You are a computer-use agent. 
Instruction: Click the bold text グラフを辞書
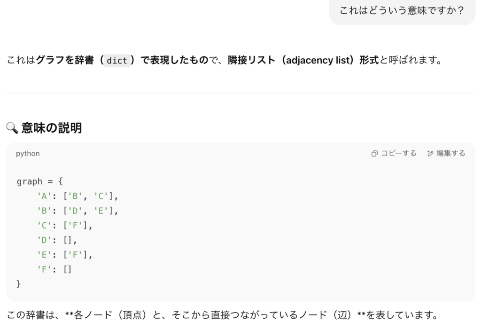65,60
